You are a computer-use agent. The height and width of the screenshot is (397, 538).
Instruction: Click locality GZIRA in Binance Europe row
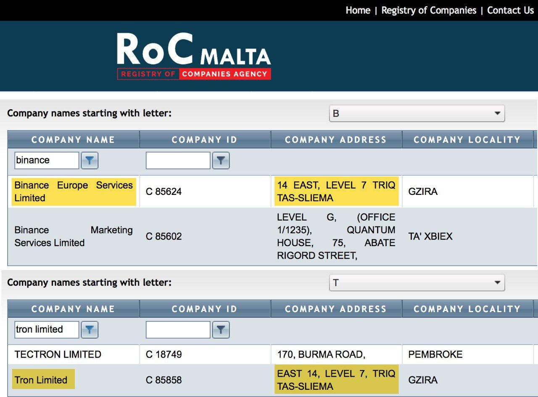tap(423, 192)
